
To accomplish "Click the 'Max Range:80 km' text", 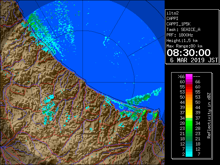I will pos(184,46).
